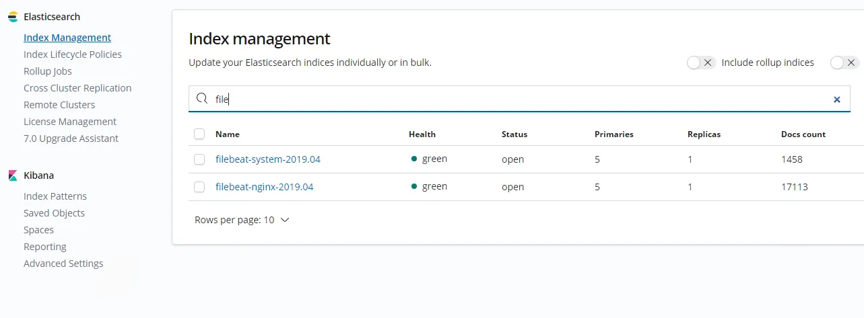
Task: Open Rollup Jobs section
Action: pos(48,71)
